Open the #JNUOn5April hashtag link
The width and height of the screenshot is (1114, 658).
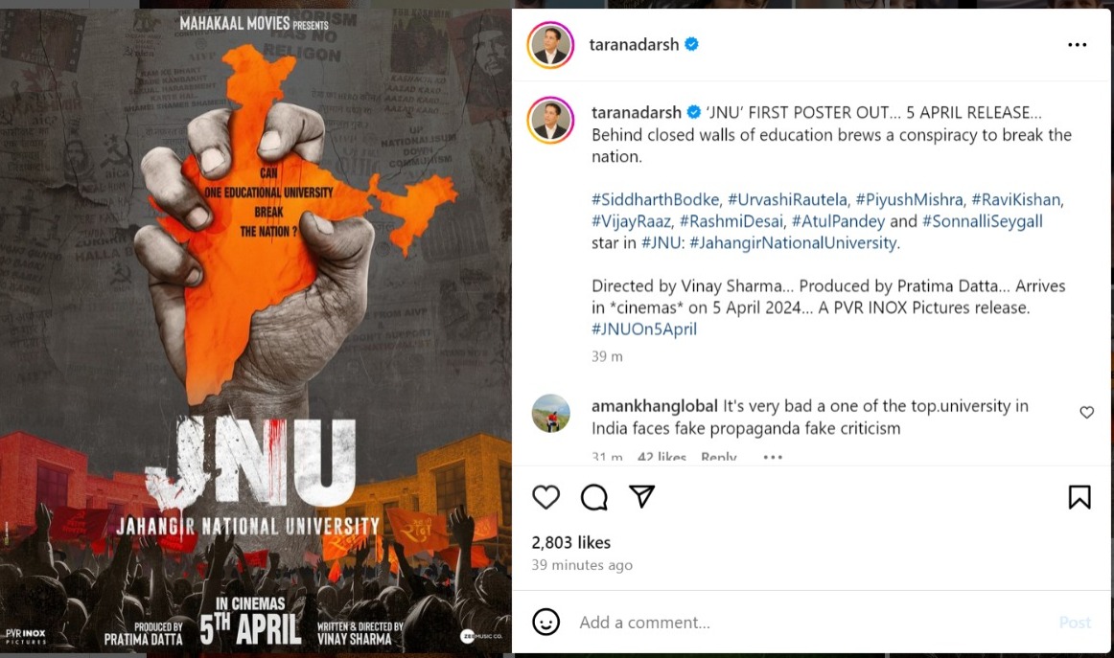(643, 329)
